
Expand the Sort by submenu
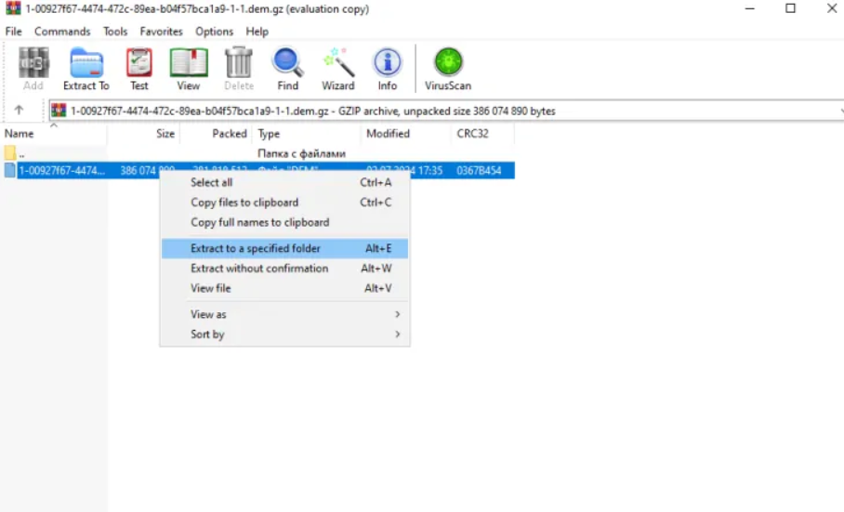[284, 334]
